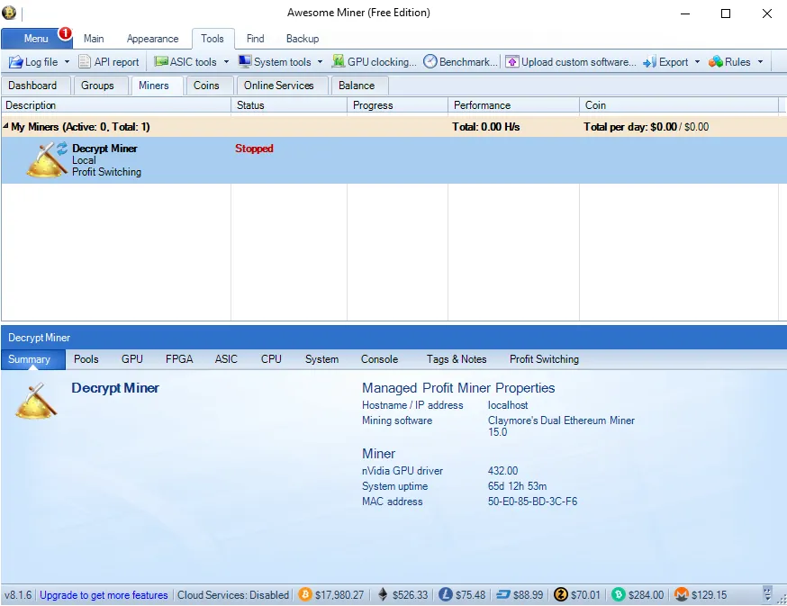Click the ASIC tools chip icon

point(161,61)
